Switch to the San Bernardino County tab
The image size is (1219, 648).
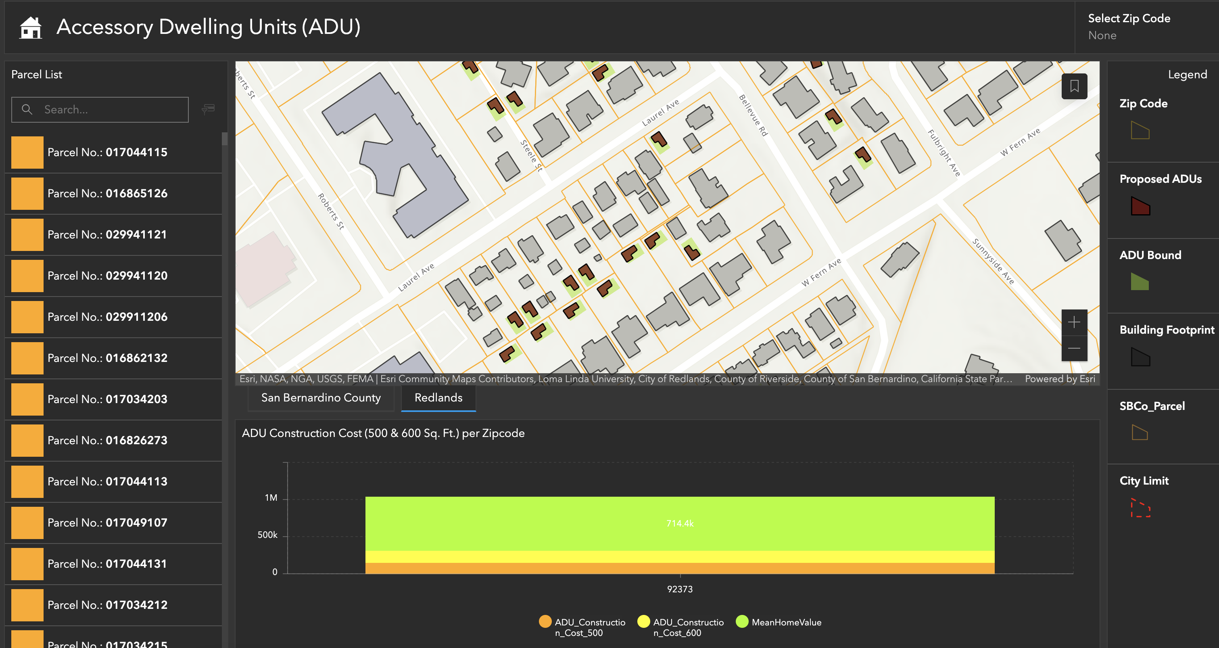(321, 397)
